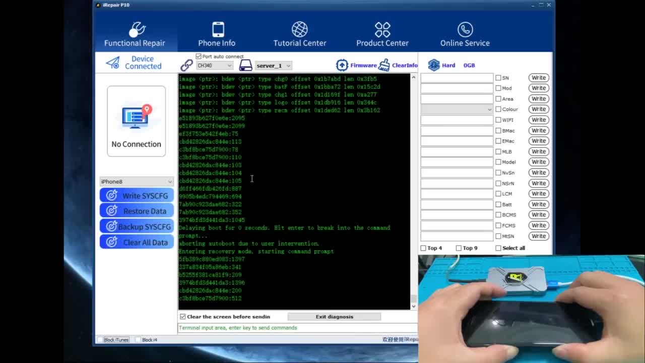Click the Exit diagnosis button
645x363 pixels.
click(x=334, y=317)
